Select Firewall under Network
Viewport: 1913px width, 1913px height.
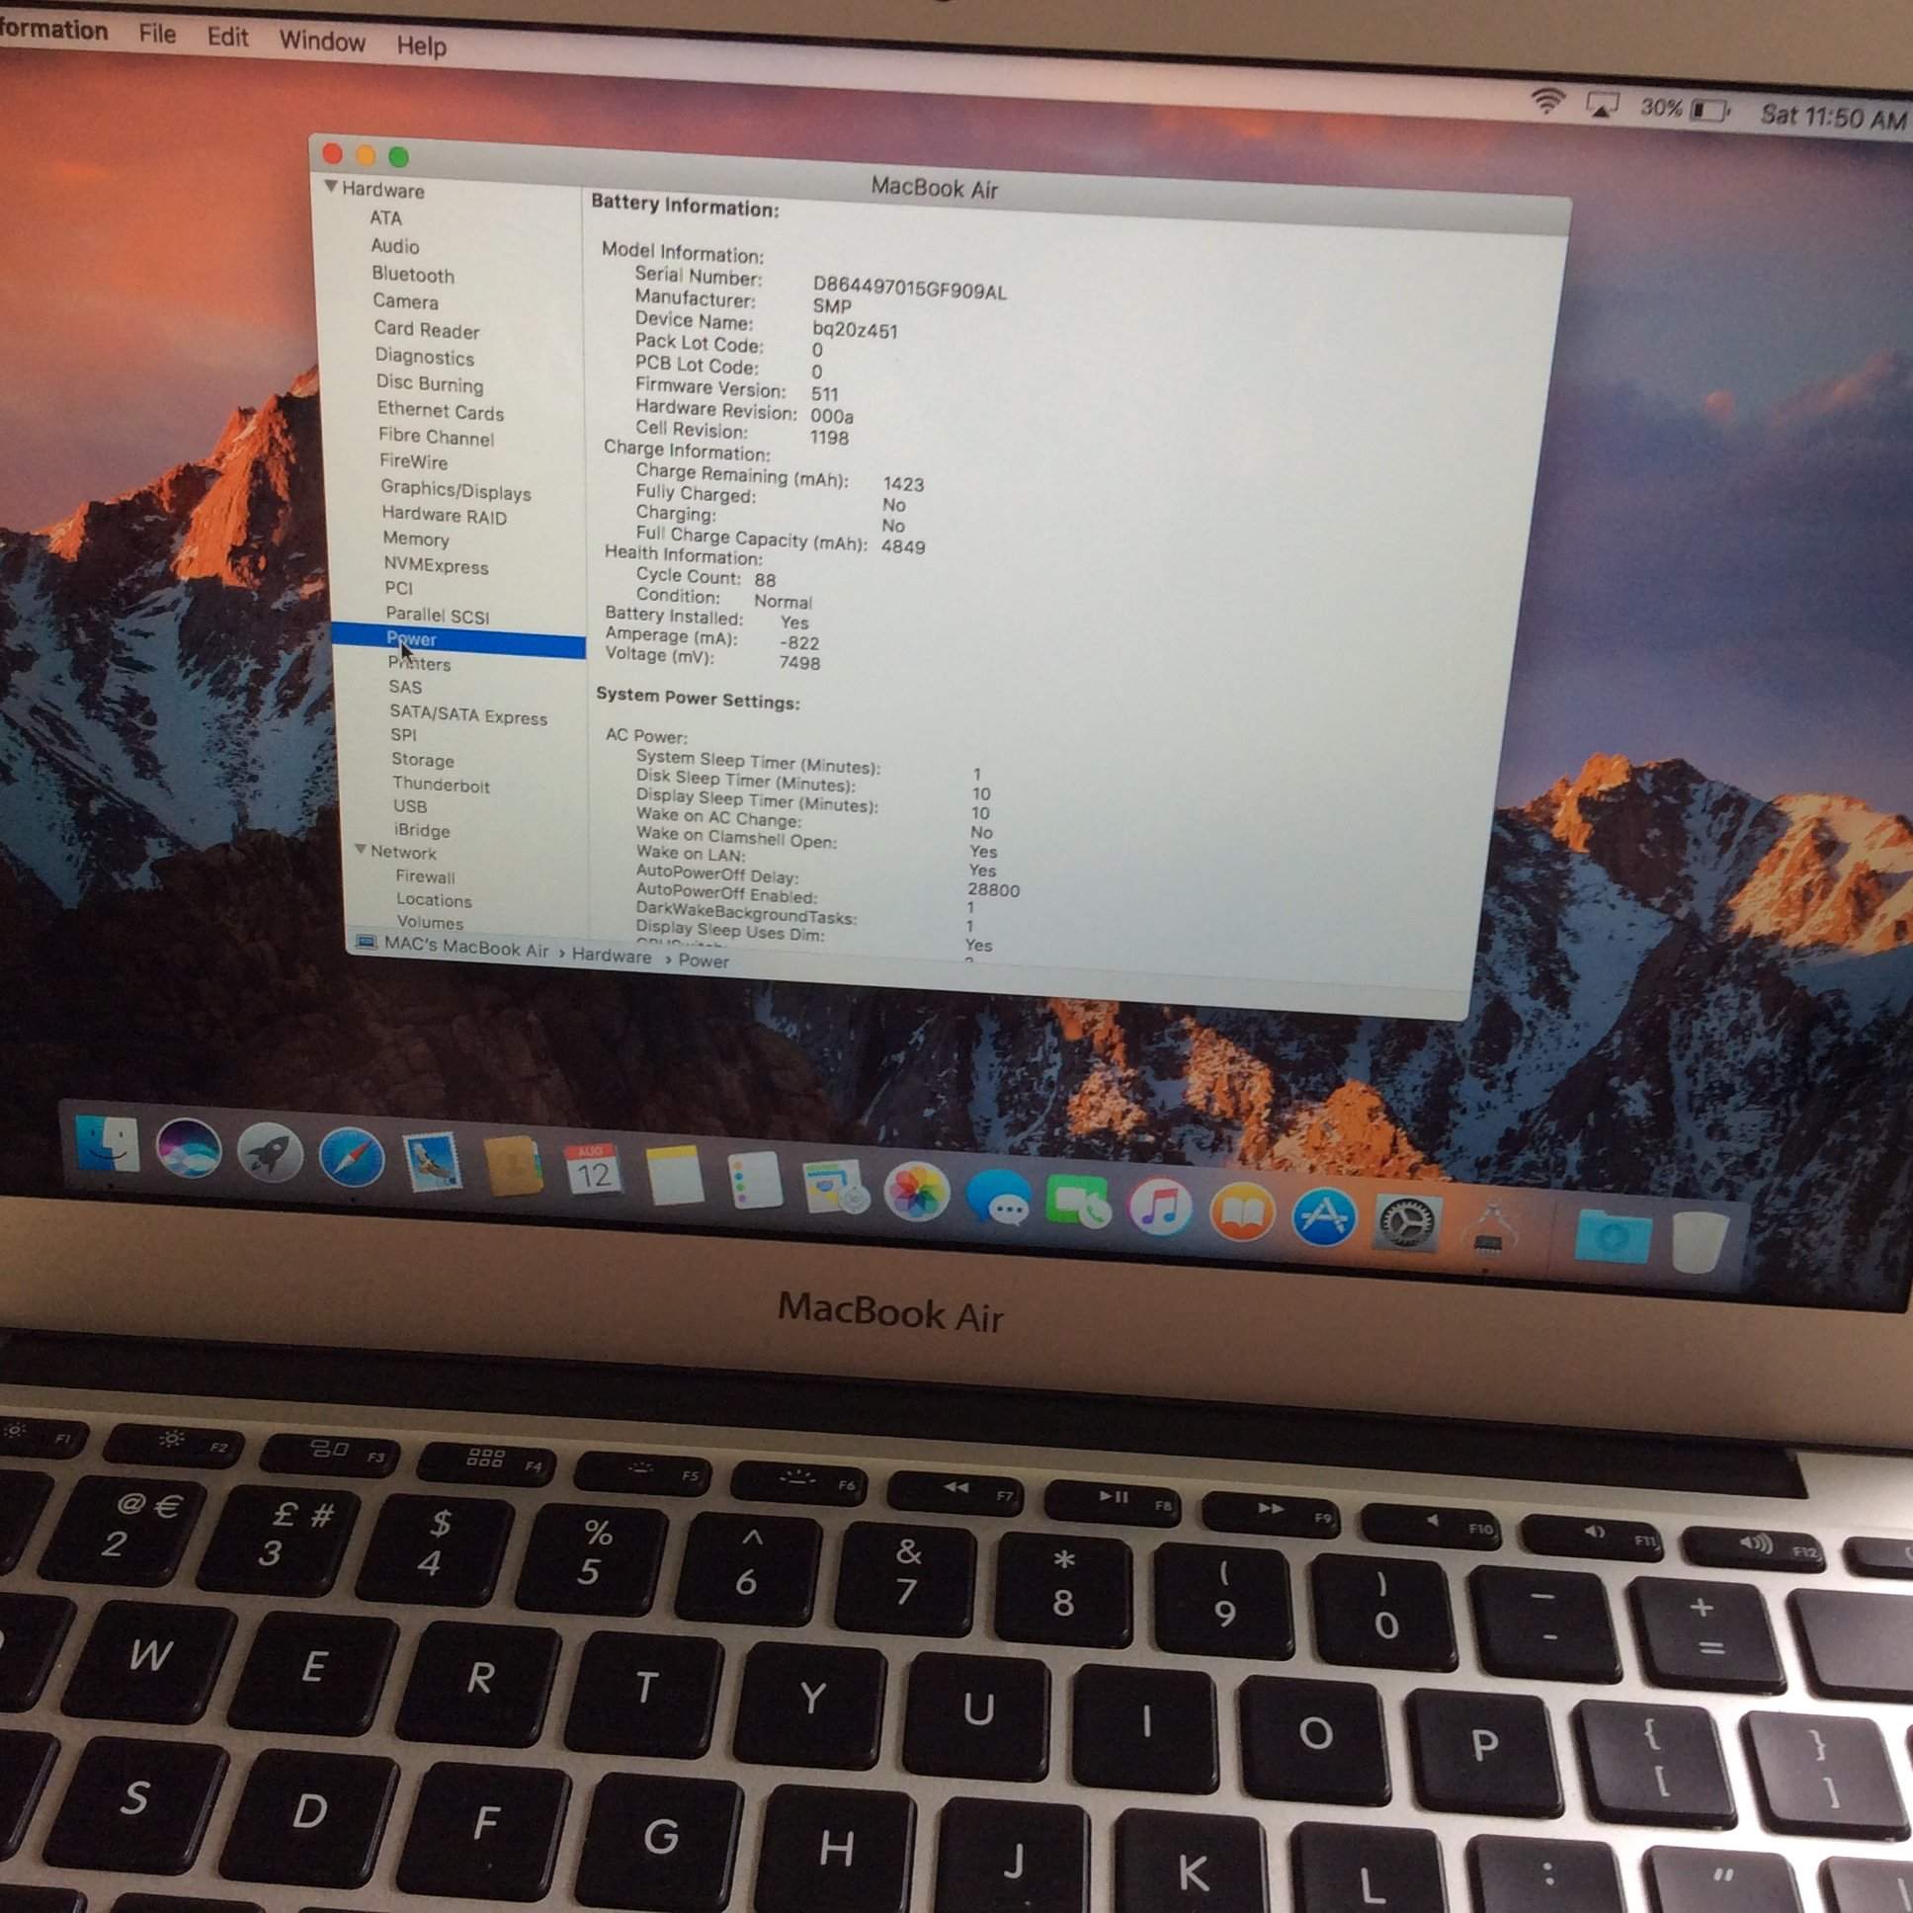[426, 876]
